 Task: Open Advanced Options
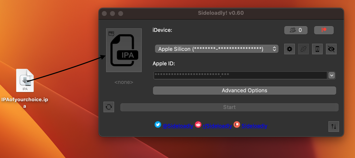244,90
